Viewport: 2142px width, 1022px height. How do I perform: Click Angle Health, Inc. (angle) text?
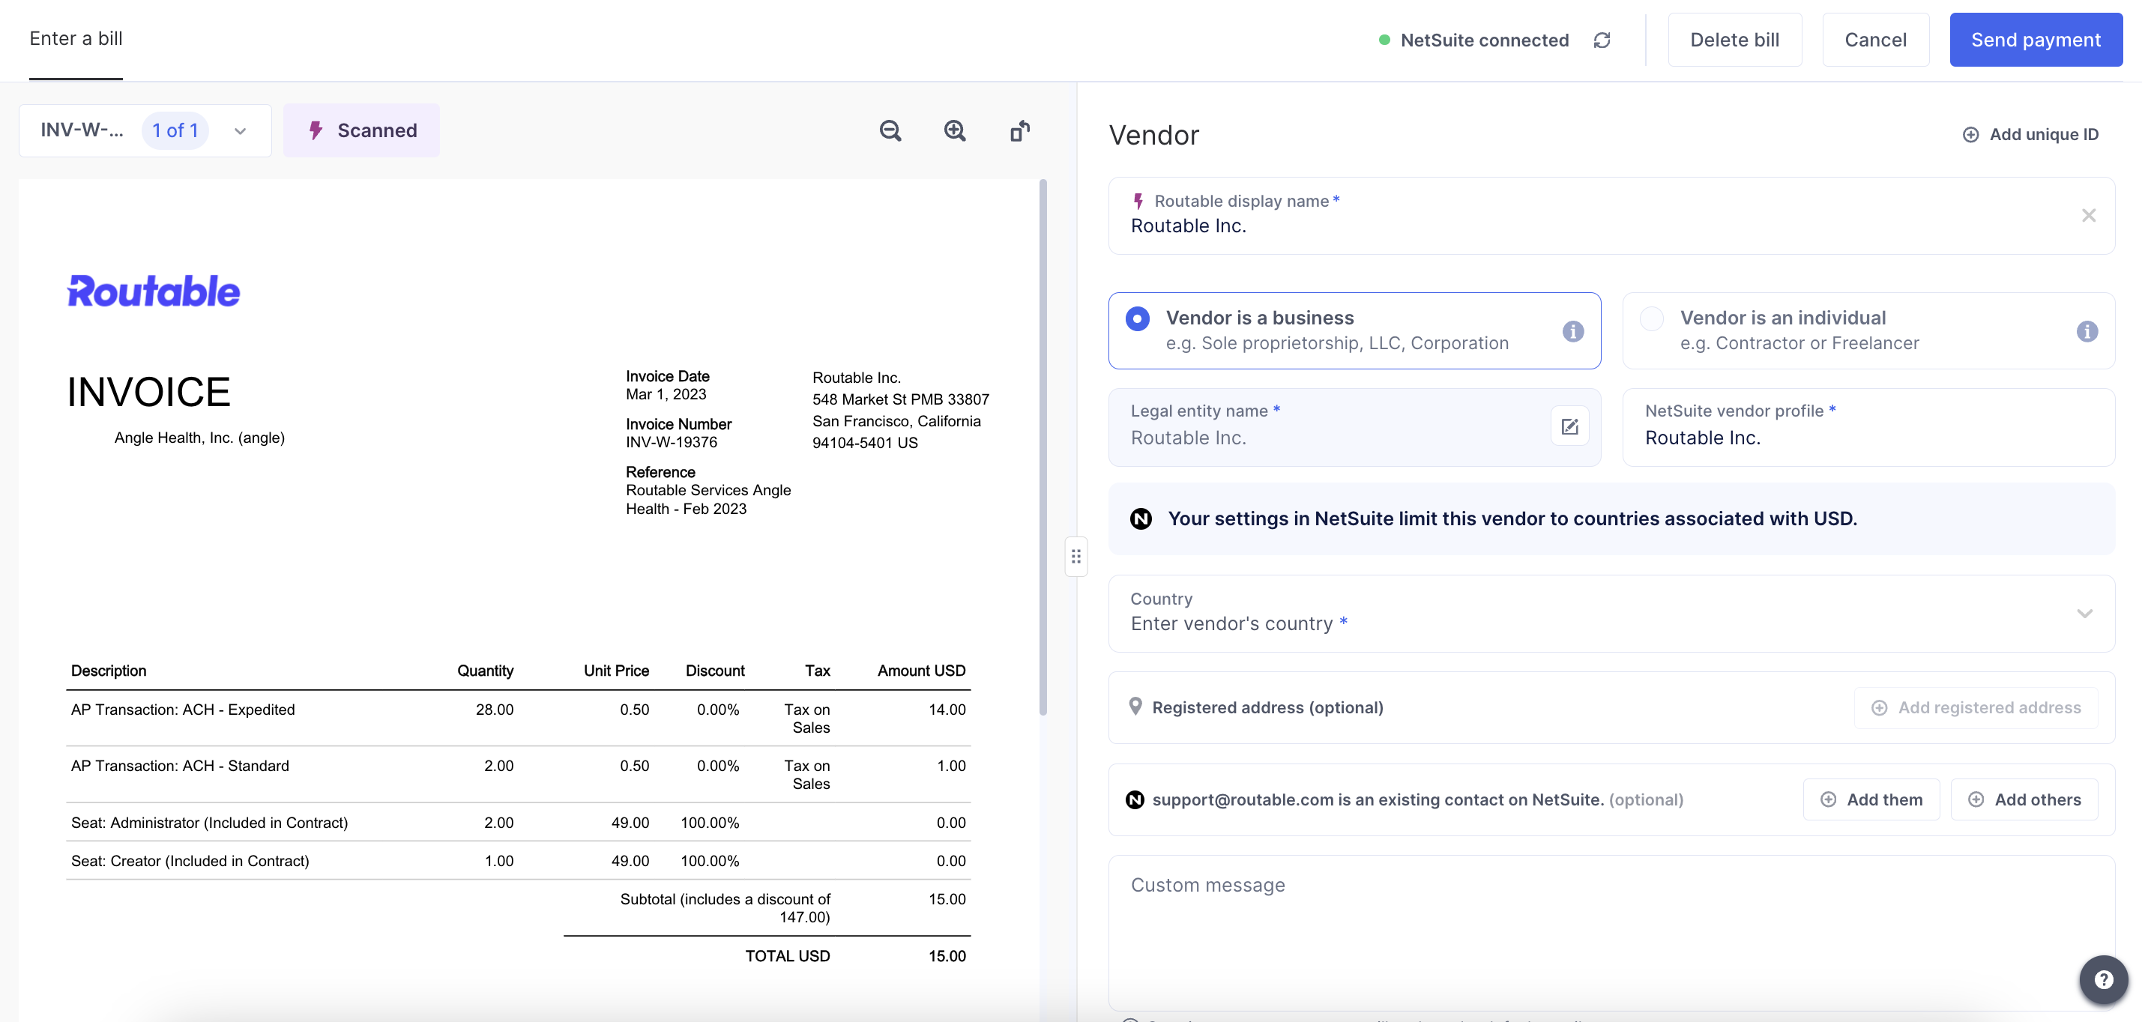point(199,438)
